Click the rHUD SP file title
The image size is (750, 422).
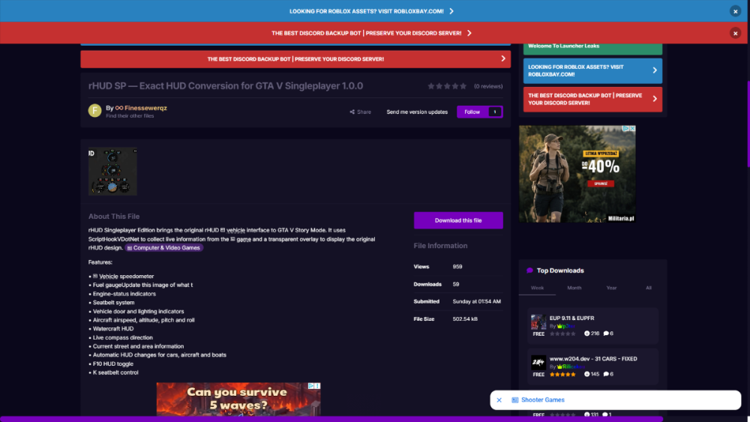pyautogui.click(x=225, y=86)
